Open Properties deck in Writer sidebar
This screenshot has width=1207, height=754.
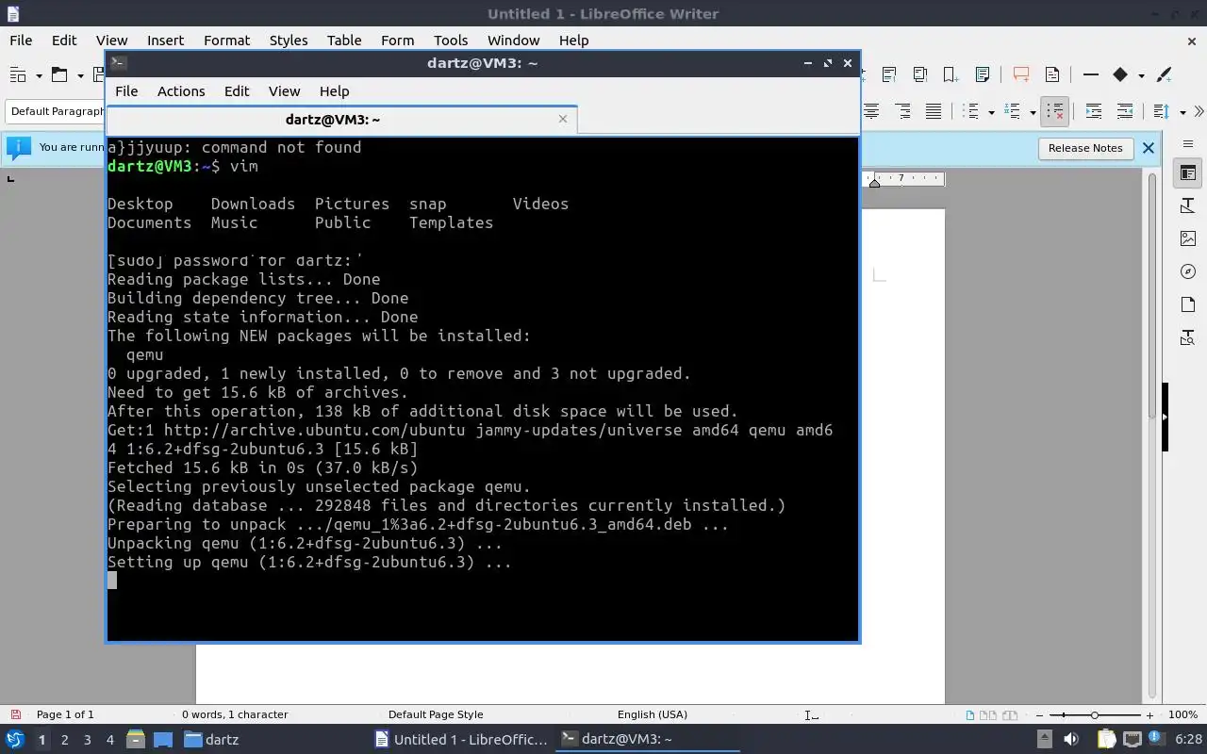click(x=1188, y=173)
